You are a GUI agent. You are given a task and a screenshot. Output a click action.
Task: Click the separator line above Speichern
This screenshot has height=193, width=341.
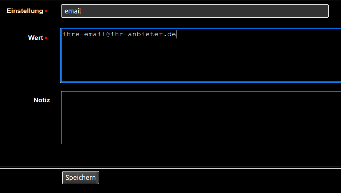click(171, 168)
